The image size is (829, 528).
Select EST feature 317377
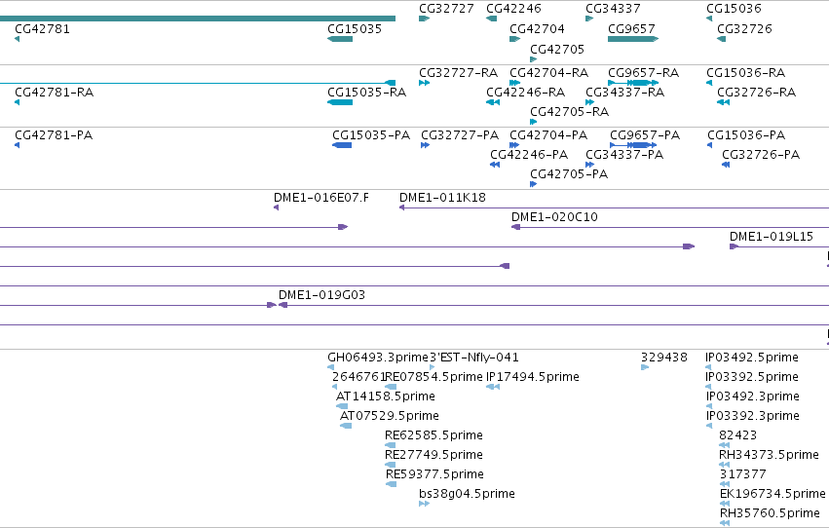pyautogui.click(x=743, y=474)
